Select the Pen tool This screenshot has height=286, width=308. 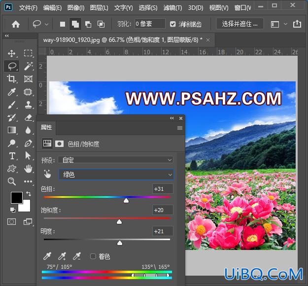pyautogui.click(x=28, y=143)
